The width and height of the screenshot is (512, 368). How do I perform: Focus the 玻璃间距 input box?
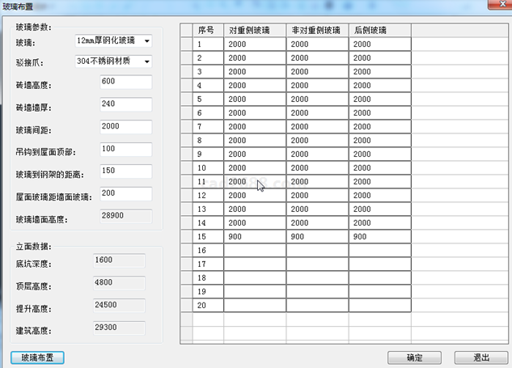125,126
